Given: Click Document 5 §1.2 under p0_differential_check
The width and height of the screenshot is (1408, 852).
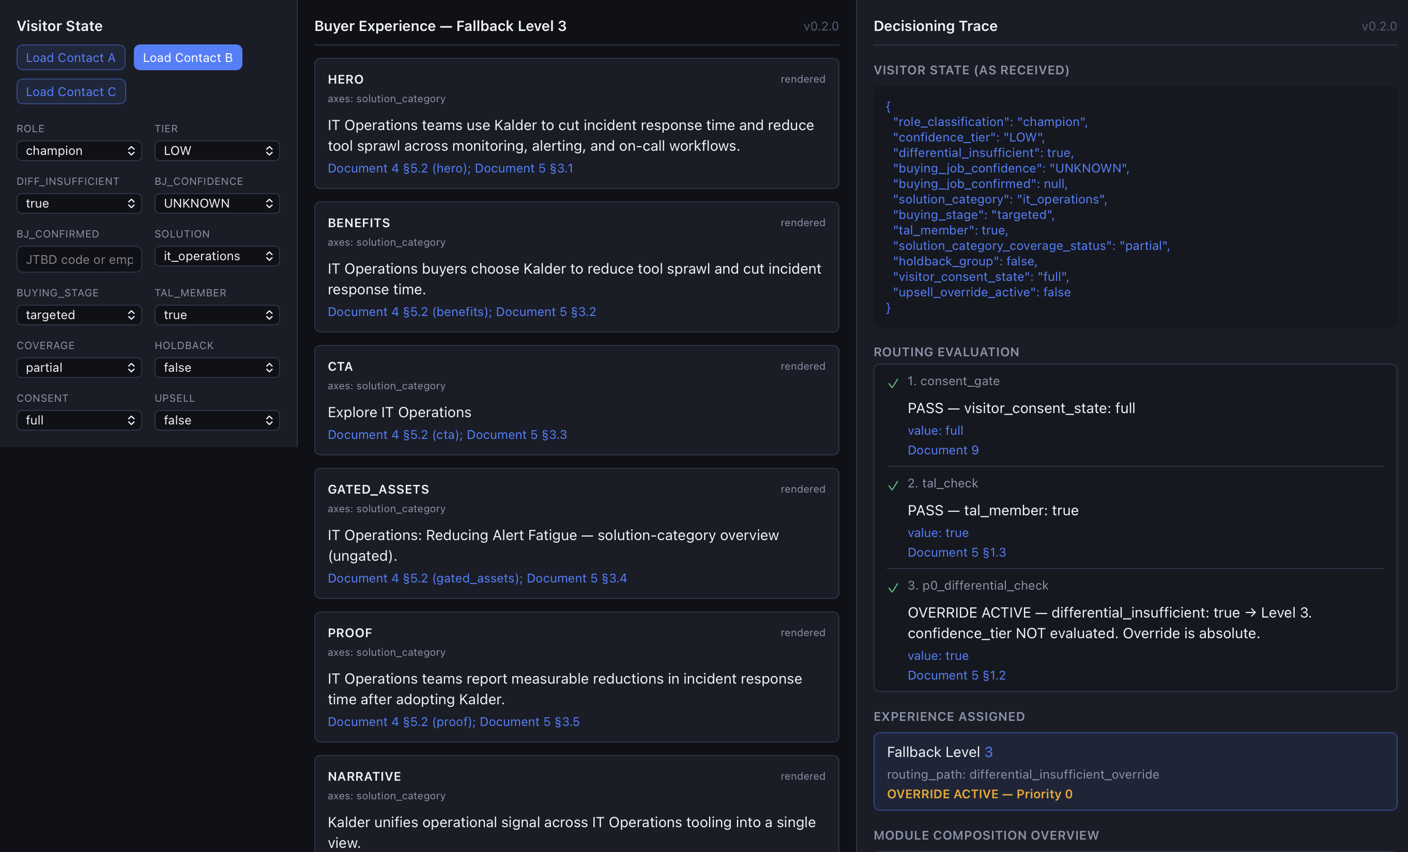Looking at the screenshot, I should click(957, 675).
